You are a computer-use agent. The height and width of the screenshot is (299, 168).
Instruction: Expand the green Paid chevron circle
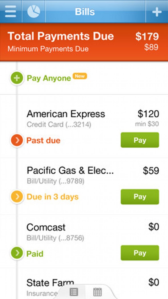17,253
